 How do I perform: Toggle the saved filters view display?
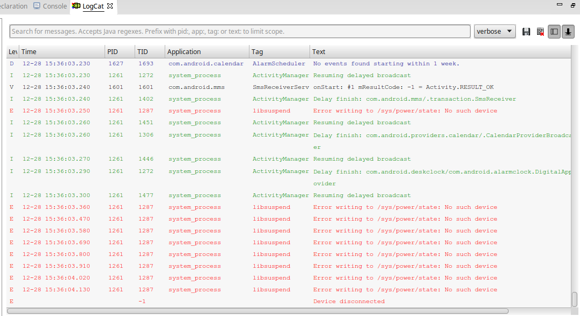click(554, 32)
